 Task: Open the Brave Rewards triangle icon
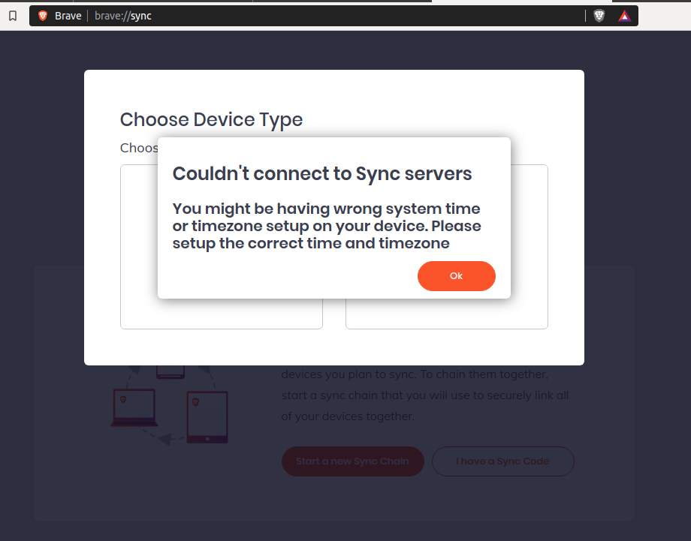[x=624, y=17]
